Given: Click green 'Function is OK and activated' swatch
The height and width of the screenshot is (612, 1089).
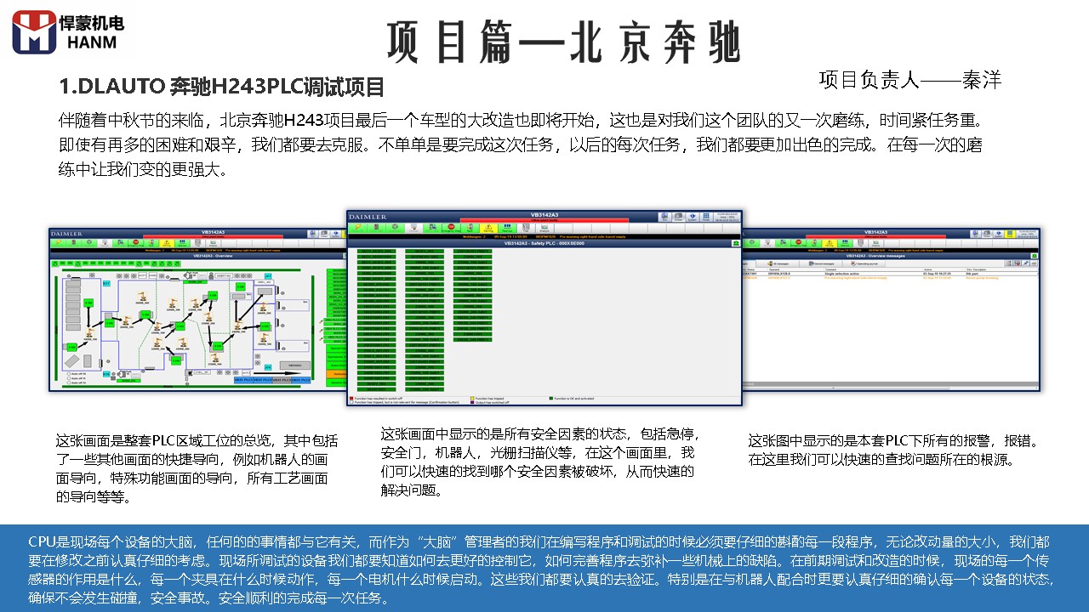Looking at the screenshot, I should point(551,398).
